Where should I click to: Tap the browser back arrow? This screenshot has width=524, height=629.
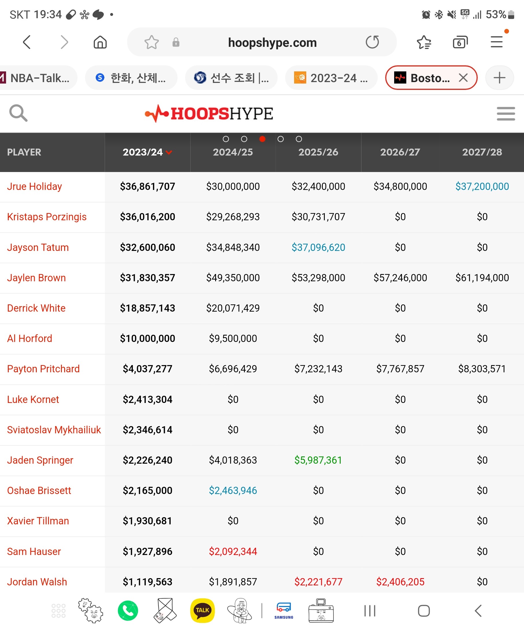27,42
